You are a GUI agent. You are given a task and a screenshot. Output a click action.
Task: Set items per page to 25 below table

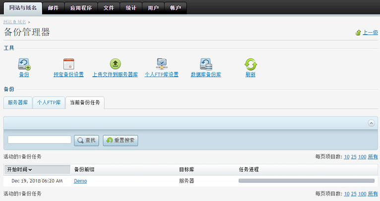(x=354, y=194)
